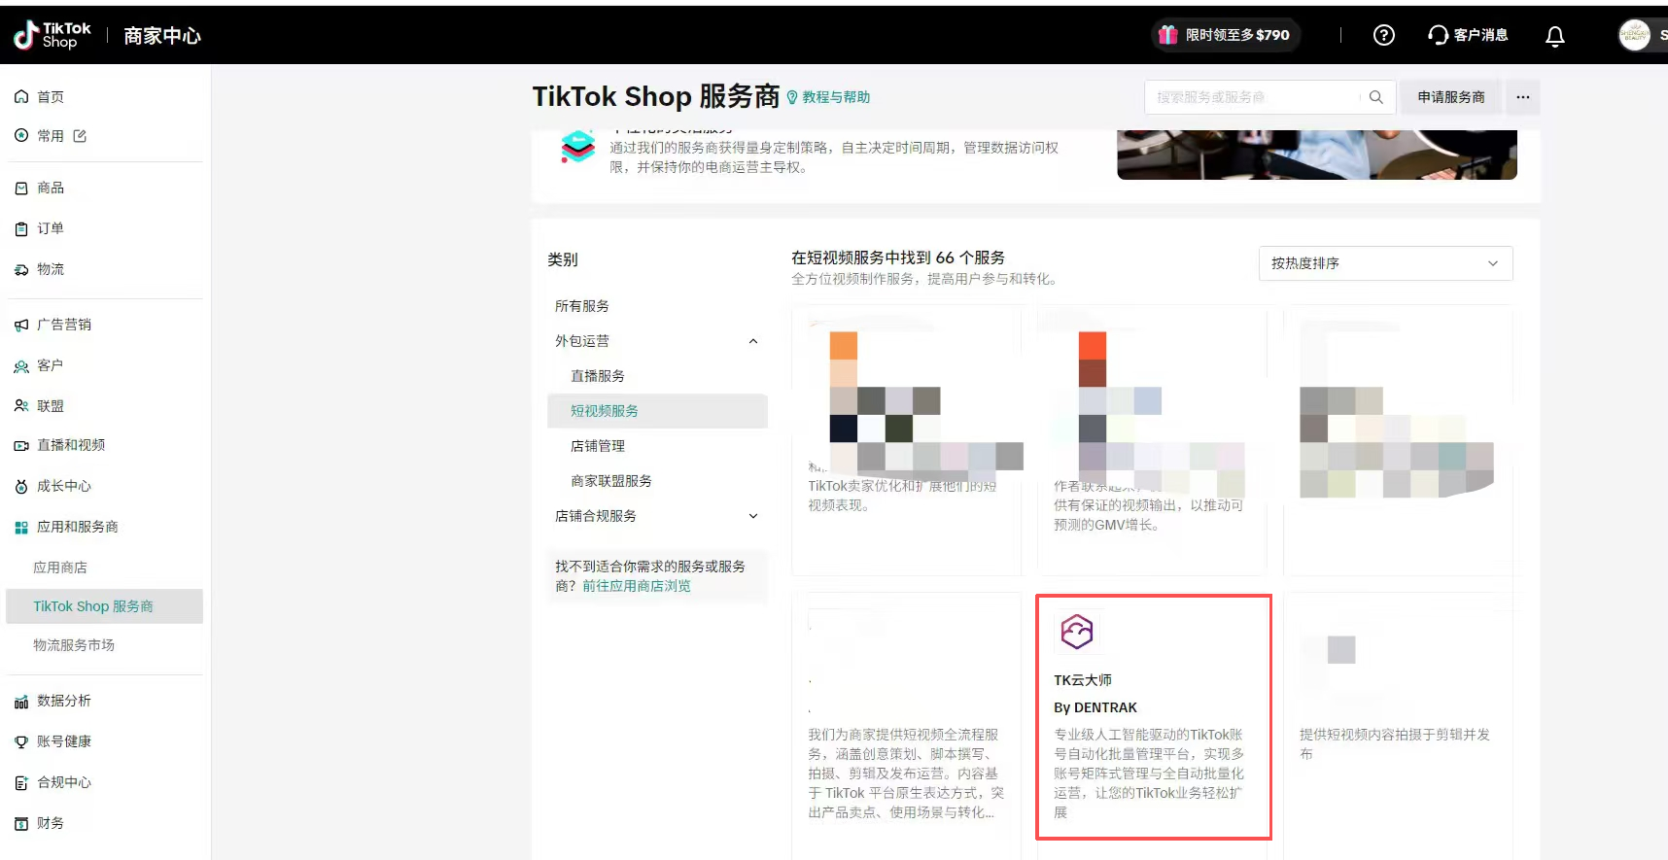This screenshot has height=860, width=1668.
Task: Collapse the 外包运营 category
Action: (x=752, y=341)
